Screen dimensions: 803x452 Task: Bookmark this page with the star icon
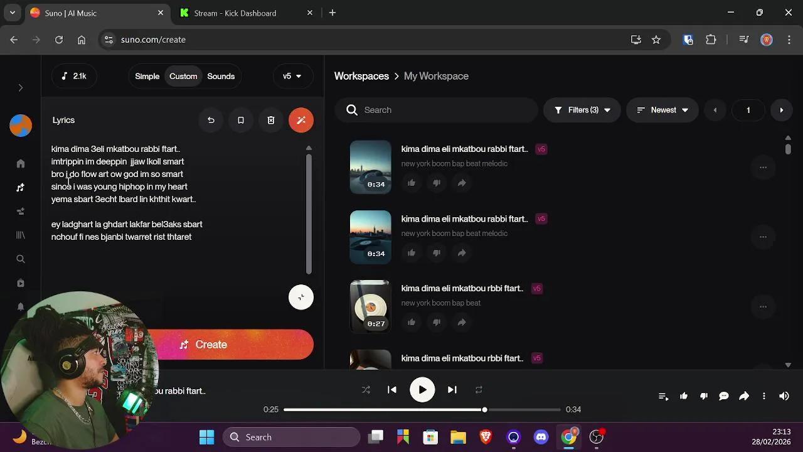(x=656, y=40)
